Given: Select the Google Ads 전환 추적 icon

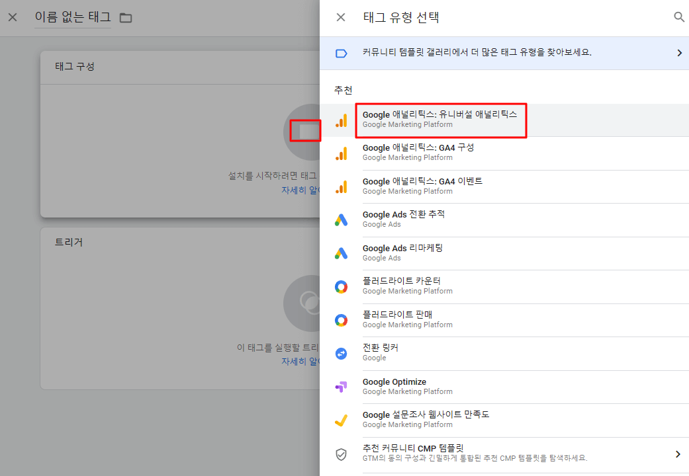Looking at the screenshot, I should coord(342,219).
